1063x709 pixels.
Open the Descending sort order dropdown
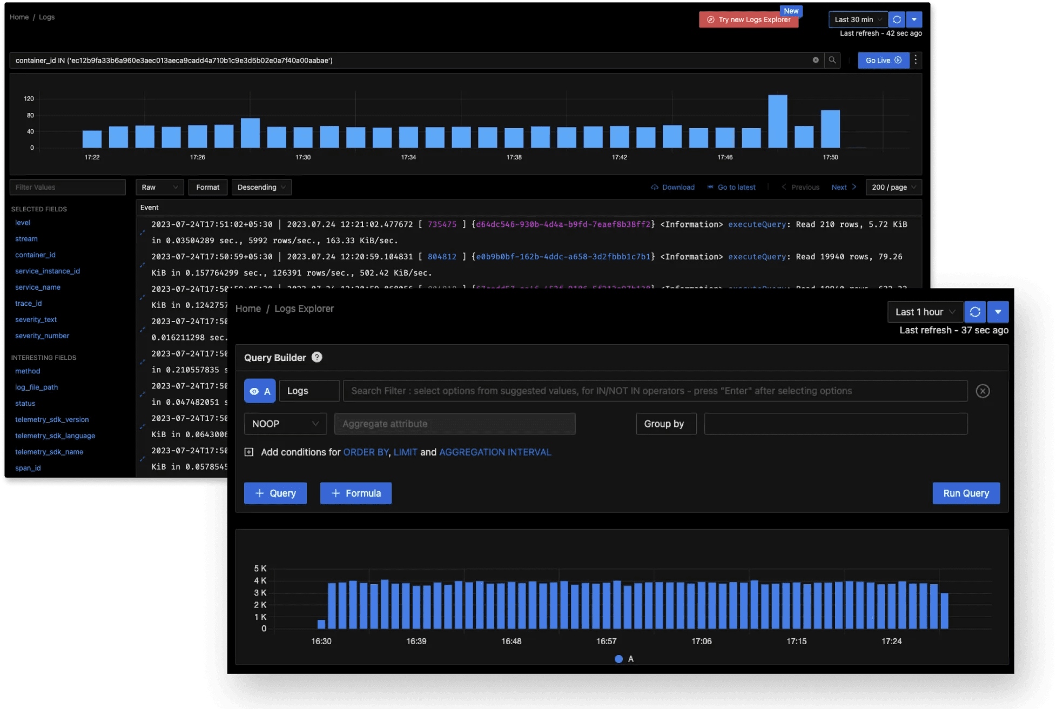(261, 187)
